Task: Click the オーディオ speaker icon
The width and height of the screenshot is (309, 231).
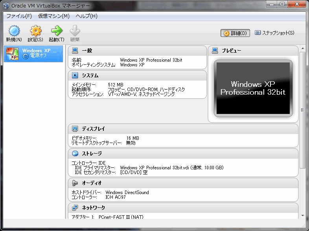Action: (75, 183)
